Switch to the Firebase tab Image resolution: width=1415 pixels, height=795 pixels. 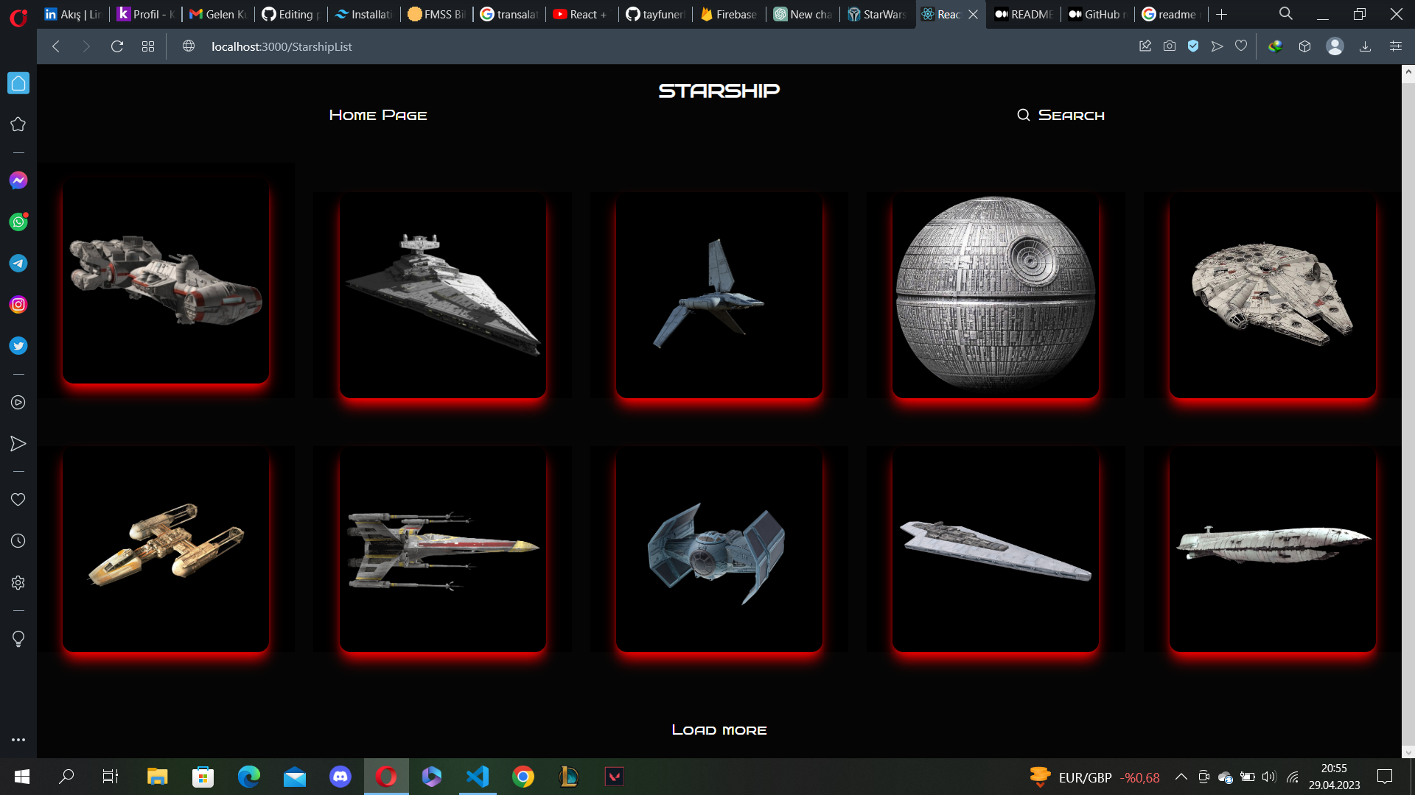click(729, 14)
